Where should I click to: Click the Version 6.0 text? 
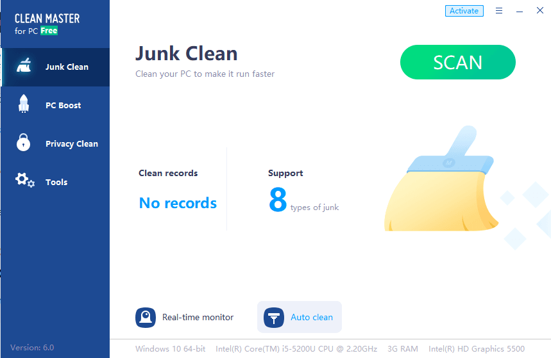(x=32, y=348)
